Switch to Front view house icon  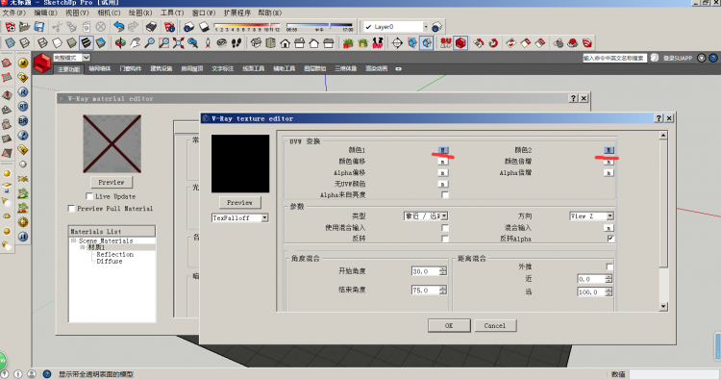pyautogui.click(x=286, y=43)
